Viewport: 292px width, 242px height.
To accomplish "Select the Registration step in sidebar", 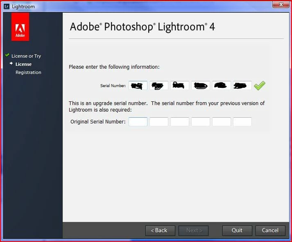I will 28,72.
